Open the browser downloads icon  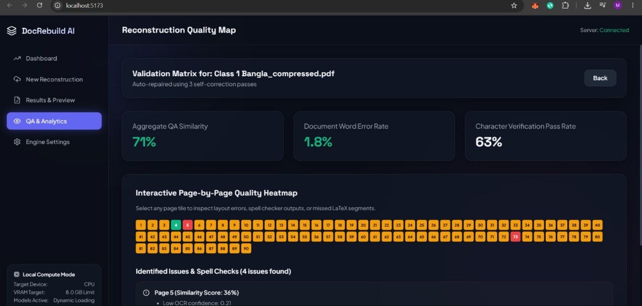coord(588,6)
